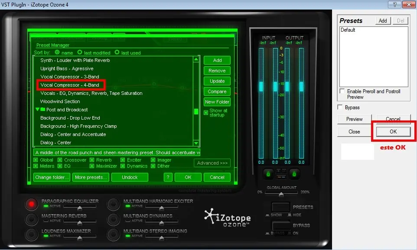Click the Undock button
The width and height of the screenshot is (417, 250).
pos(130,177)
